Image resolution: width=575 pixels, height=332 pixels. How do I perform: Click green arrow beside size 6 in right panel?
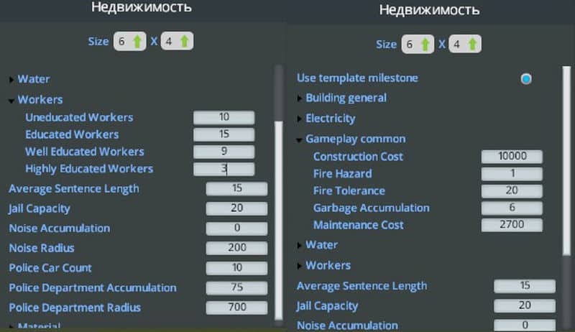pyautogui.click(x=425, y=44)
